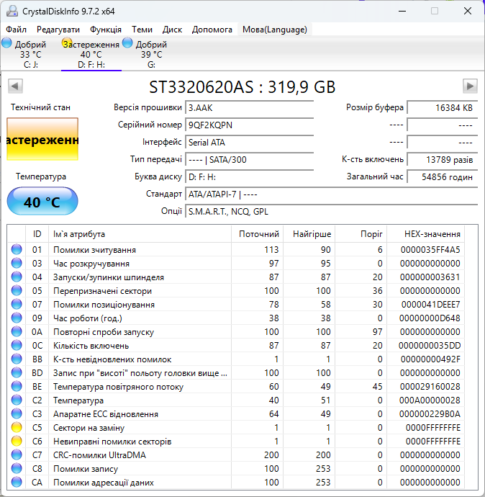This screenshot has height=497, width=485.
Task: Select the G: disk at 39 °C
Action: pos(145,54)
